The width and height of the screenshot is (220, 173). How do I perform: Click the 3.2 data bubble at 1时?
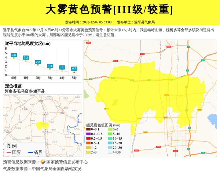pos(26,58)
